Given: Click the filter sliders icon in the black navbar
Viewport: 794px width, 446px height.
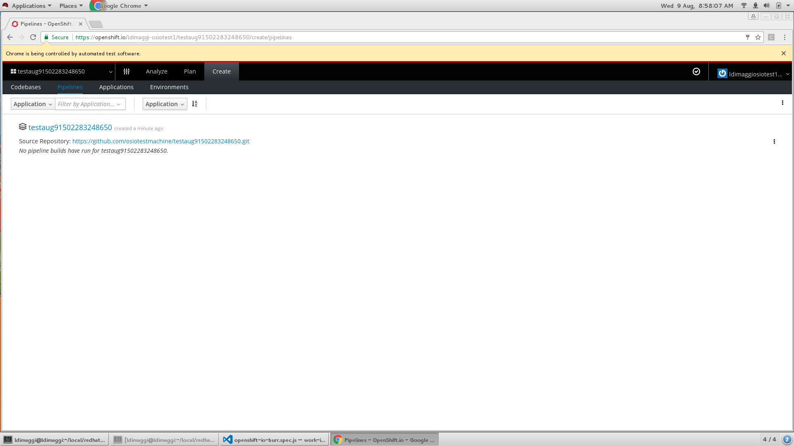Looking at the screenshot, I should point(127,71).
